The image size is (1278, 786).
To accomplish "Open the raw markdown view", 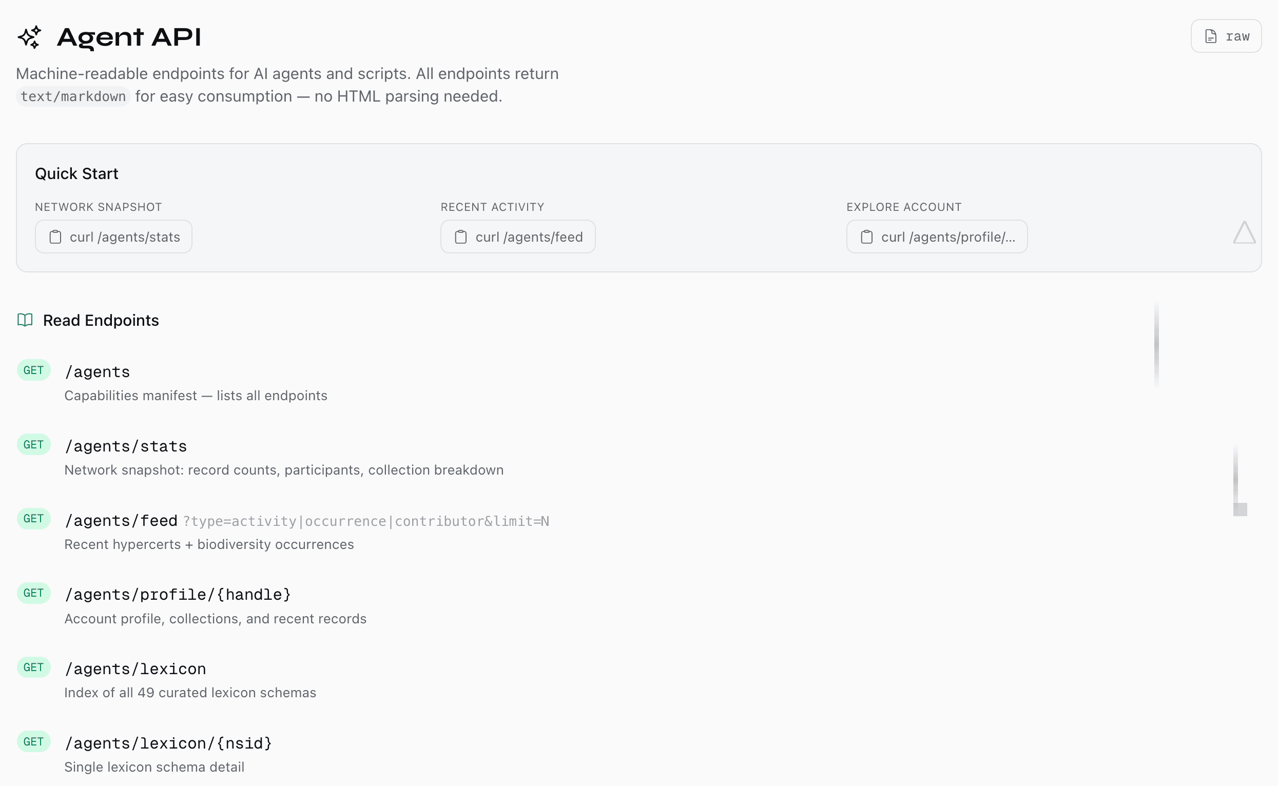I will [1226, 36].
